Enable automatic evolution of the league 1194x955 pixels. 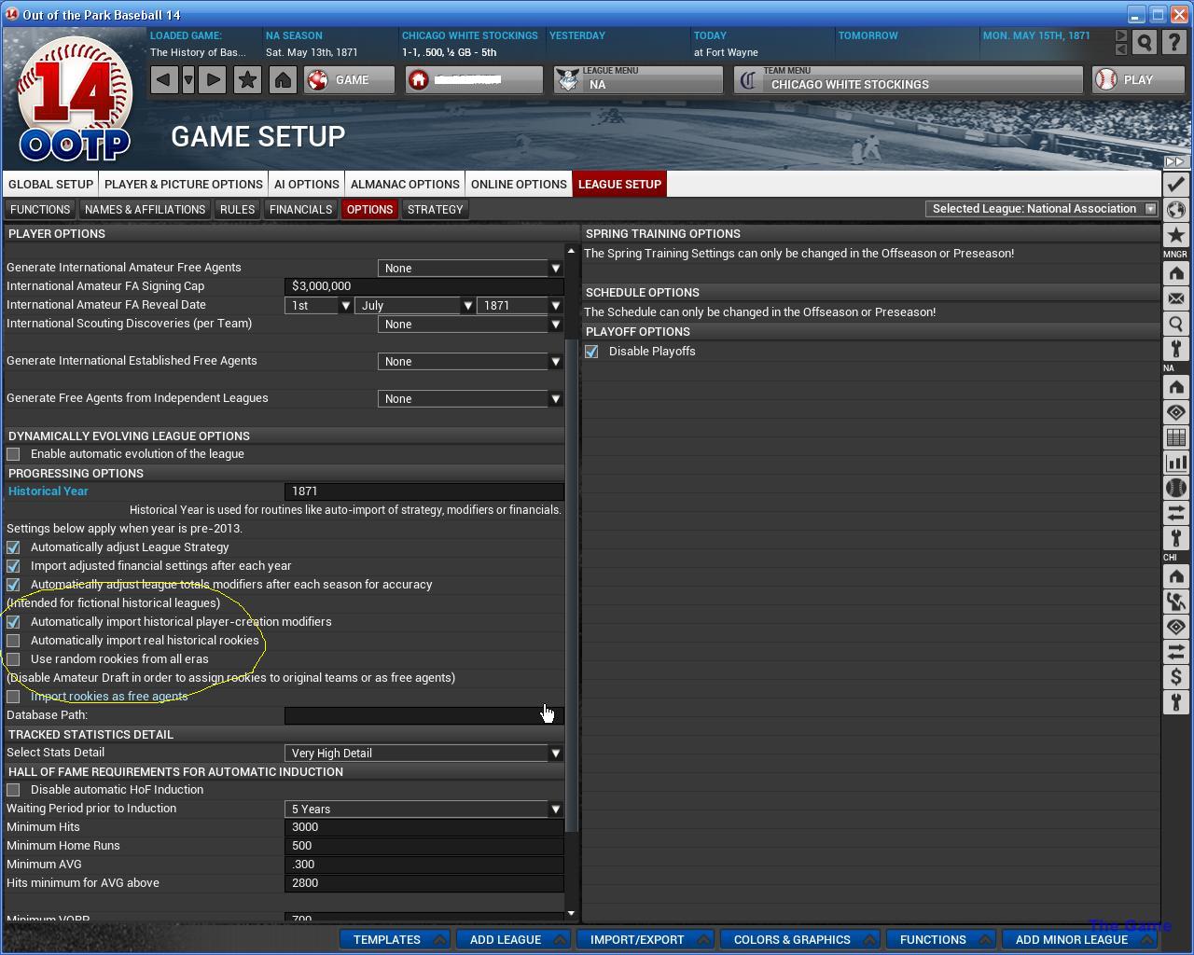pyautogui.click(x=14, y=454)
